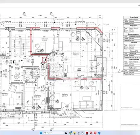Screen dimensions: 140x135
Task: Click the taskbar search box
Action: click(54, 133)
